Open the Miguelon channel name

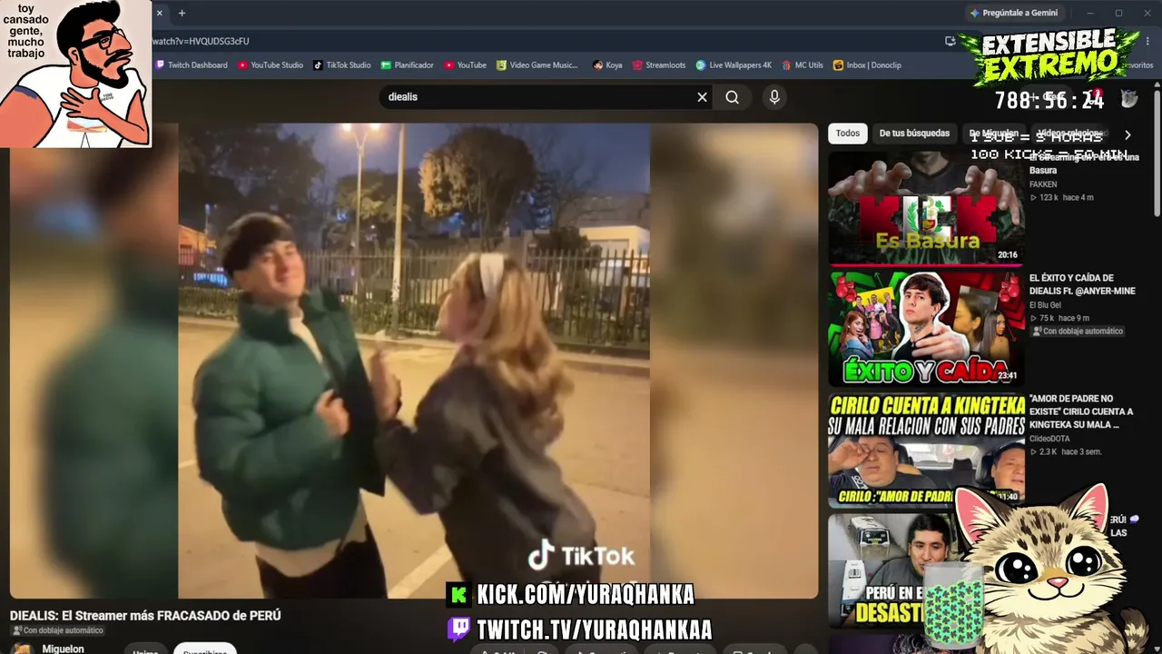(x=64, y=649)
